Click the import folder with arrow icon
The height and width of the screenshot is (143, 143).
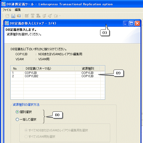coord(19,16)
